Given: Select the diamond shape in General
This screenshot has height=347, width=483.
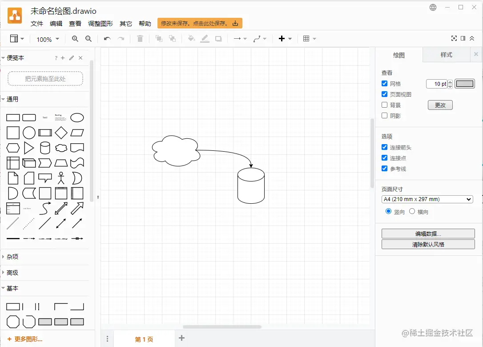Looking at the screenshot, I should (x=61, y=133).
